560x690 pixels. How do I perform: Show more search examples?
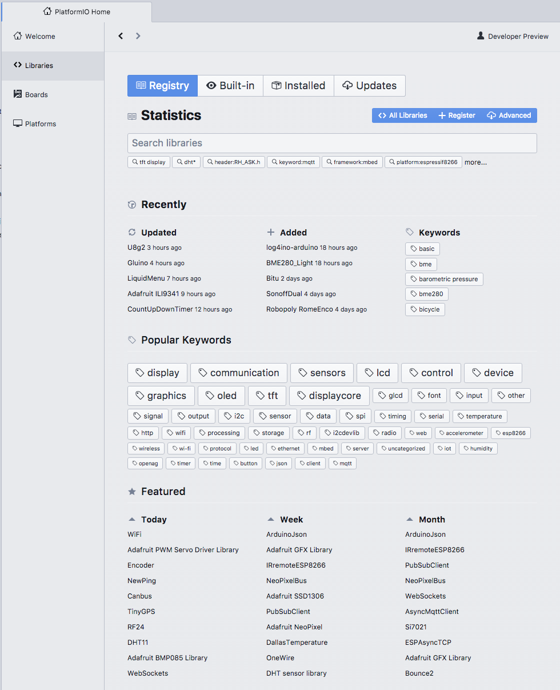pyautogui.click(x=475, y=162)
